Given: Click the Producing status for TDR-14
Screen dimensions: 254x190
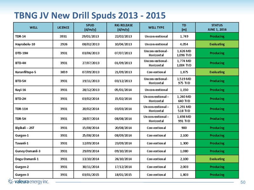Looking at the screenshot, I should tap(217, 36).
